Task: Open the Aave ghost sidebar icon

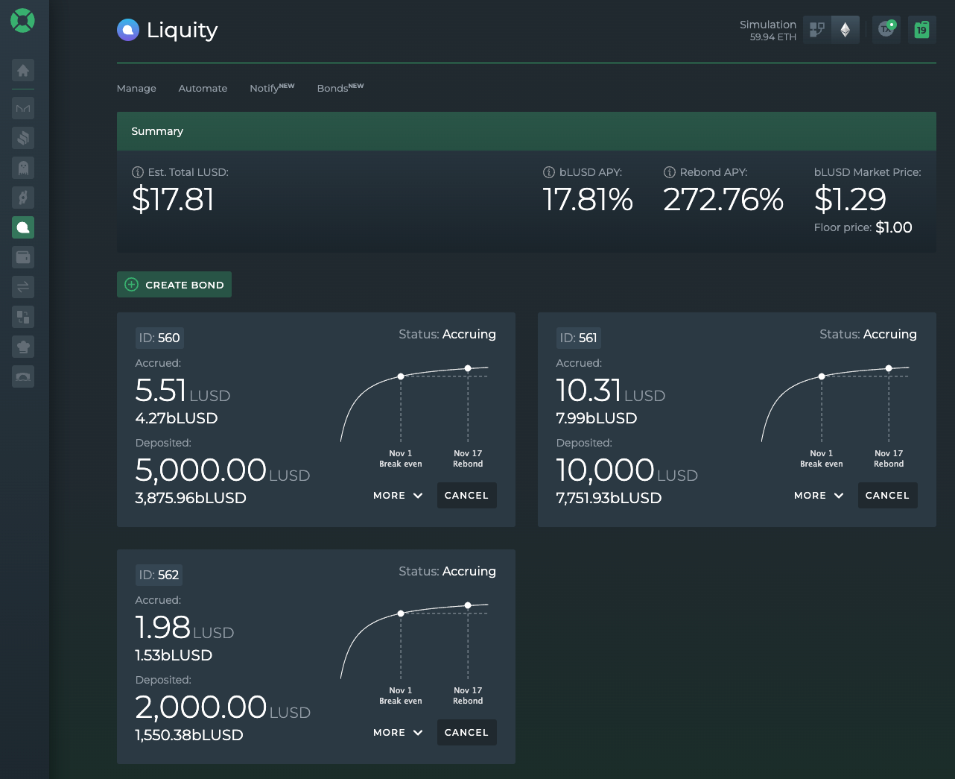Action: (x=23, y=168)
